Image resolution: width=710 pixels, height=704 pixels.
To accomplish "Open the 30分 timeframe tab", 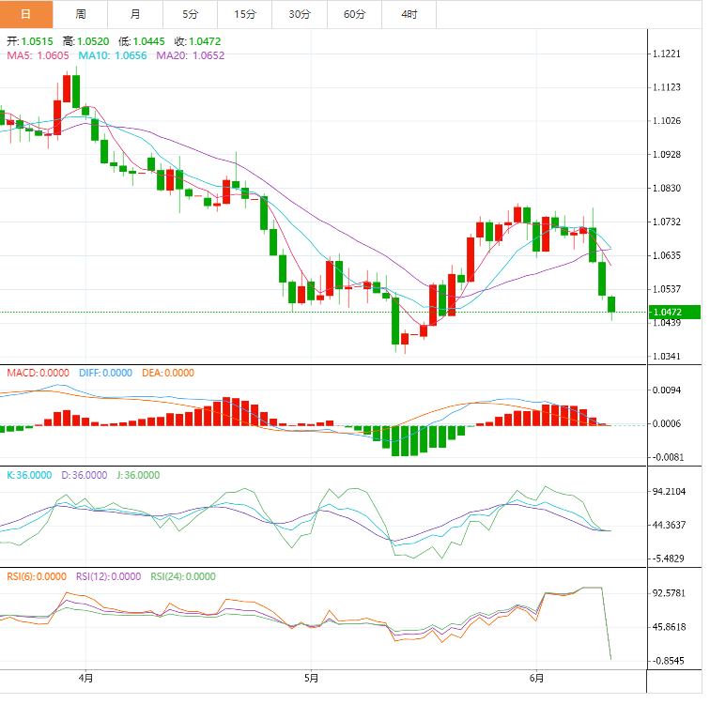I will pyautogui.click(x=300, y=14).
